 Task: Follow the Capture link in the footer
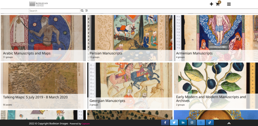tap(85, 124)
